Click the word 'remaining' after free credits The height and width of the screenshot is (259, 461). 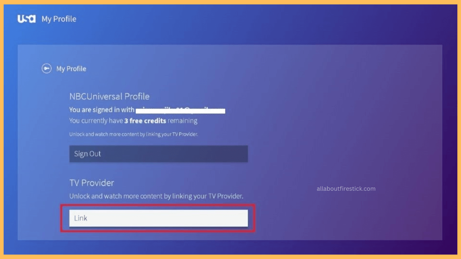tap(183, 121)
